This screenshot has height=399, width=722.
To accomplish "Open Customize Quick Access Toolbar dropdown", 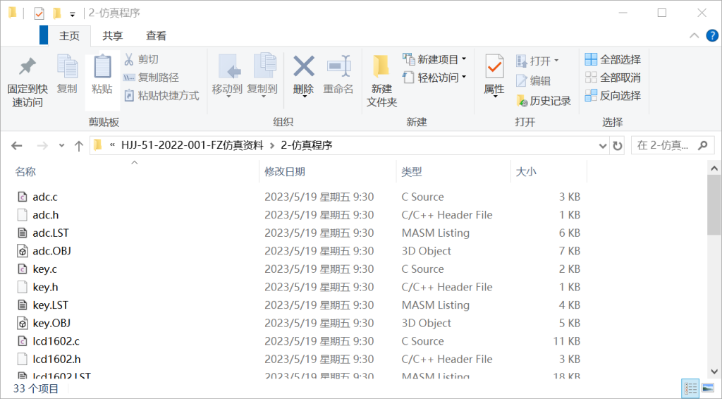I will point(73,14).
